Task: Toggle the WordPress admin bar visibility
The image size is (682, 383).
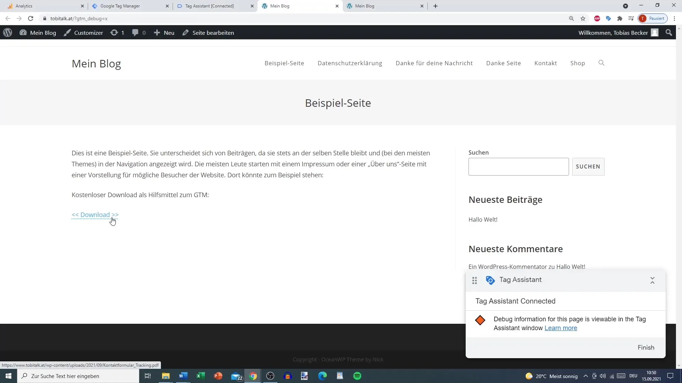Action: coord(8,32)
